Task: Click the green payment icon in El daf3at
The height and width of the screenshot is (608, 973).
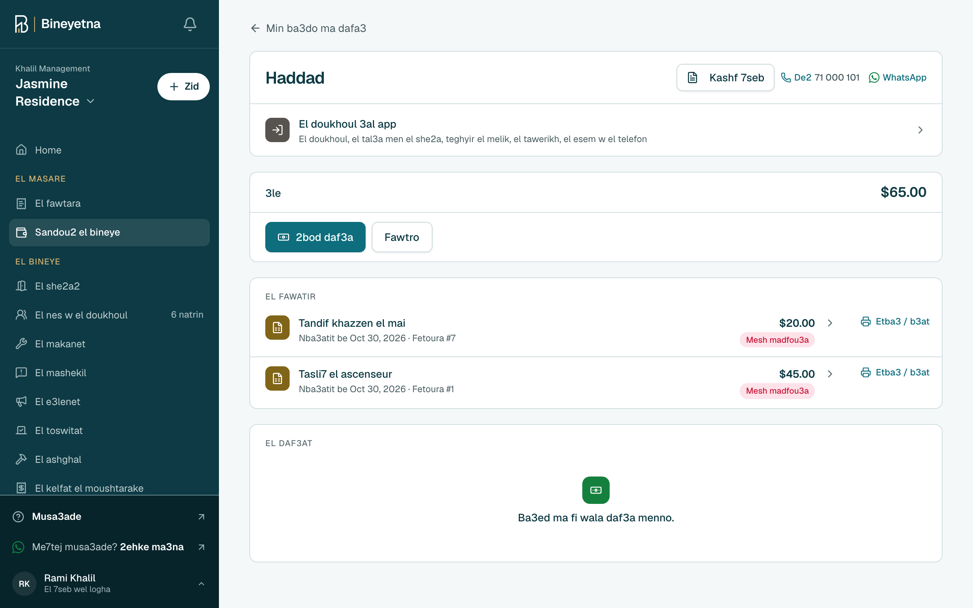Action: 596,490
